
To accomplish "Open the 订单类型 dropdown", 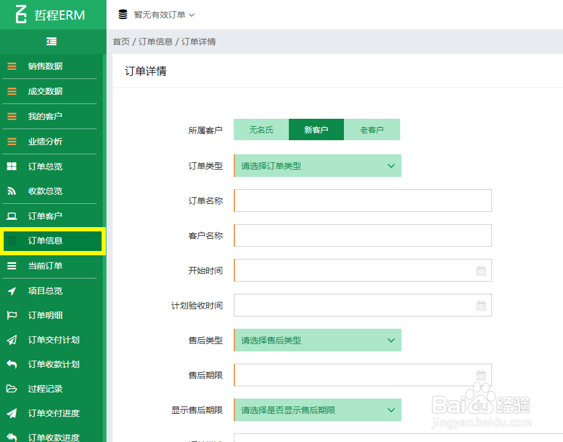I will (x=317, y=165).
